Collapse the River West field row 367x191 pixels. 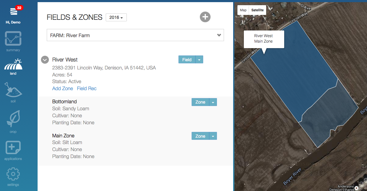[45, 60]
